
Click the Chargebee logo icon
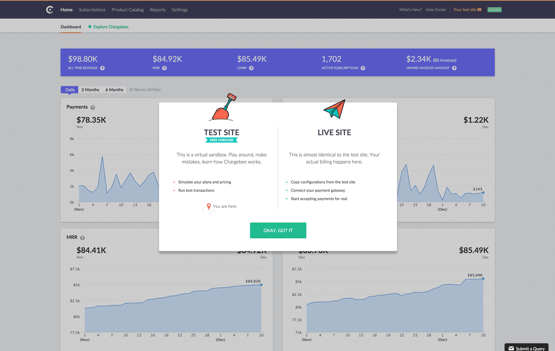(50, 10)
